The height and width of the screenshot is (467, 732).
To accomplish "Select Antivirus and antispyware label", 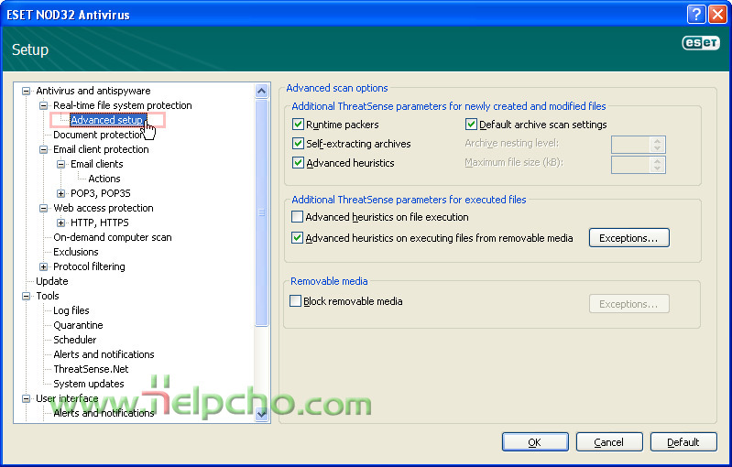I will pyautogui.click(x=93, y=91).
